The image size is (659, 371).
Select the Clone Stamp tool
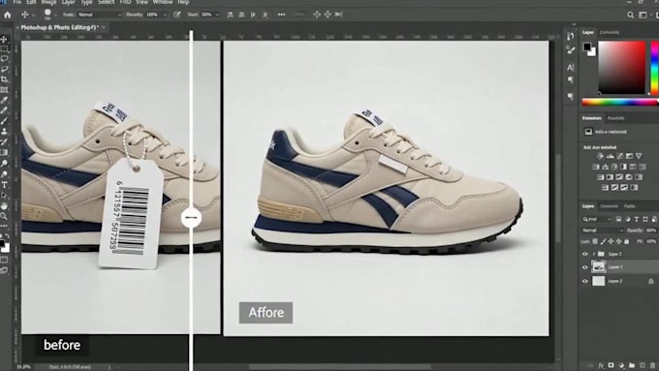4,132
